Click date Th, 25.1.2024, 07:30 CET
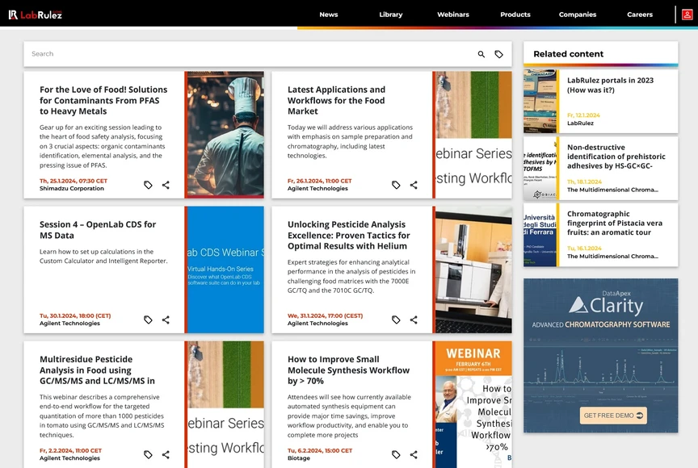Screen dimensions: 698x468 pyautogui.click(x=74, y=181)
